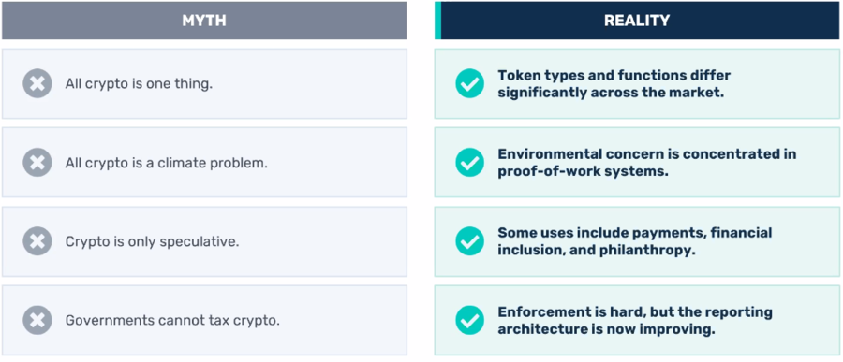Click the checkmark icon beside token types reality
The width and height of the screenshot is (843, 362).
(470, 84)
